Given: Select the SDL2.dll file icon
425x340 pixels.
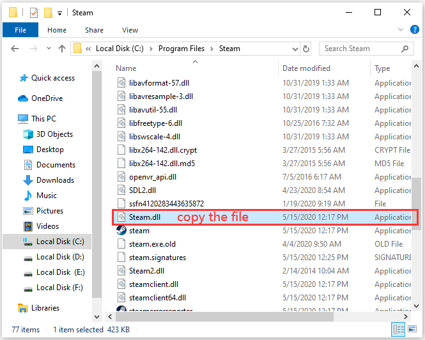Looking at the screenshot, I should [x=121, y=190].
